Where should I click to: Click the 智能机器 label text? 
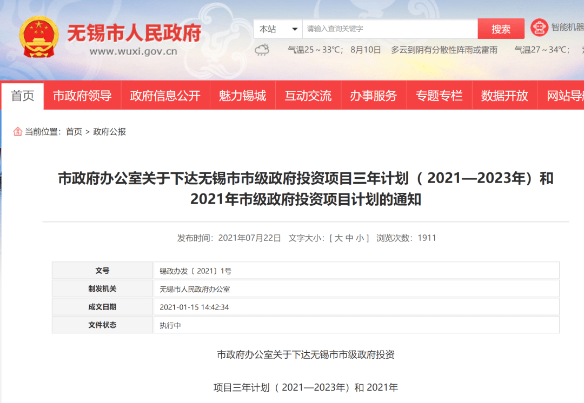(x=567, y=27)
